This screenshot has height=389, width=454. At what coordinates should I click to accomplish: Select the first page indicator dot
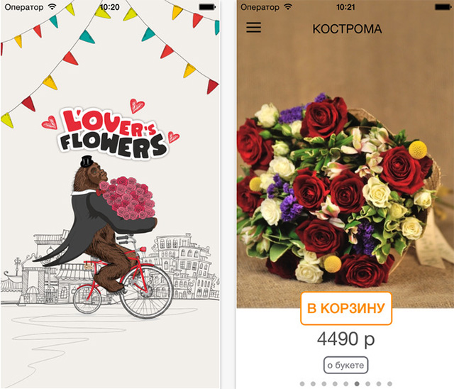(302, 384)
